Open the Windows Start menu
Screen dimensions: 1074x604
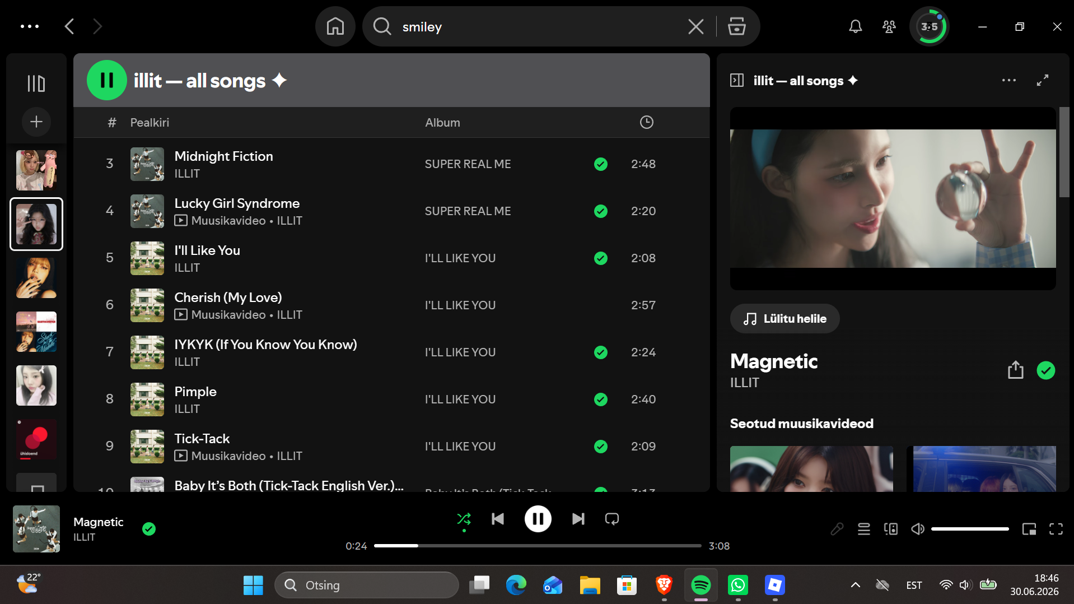253,585
